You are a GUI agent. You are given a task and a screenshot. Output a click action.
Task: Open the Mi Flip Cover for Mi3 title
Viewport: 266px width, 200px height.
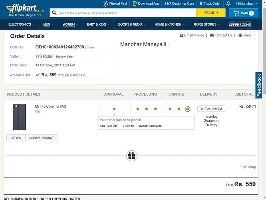pos(50,106)
